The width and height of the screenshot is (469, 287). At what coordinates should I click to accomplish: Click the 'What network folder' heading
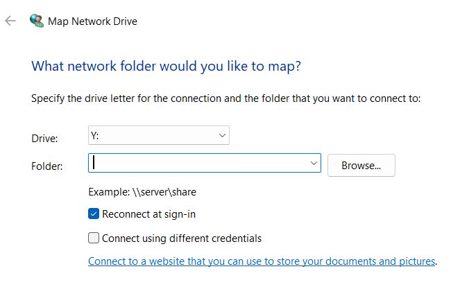166,67
